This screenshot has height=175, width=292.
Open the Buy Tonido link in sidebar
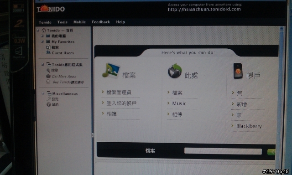68,82
